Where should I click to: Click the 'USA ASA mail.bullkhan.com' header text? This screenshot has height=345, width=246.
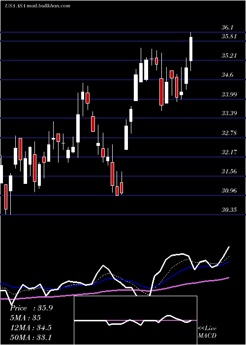point(37,6)
